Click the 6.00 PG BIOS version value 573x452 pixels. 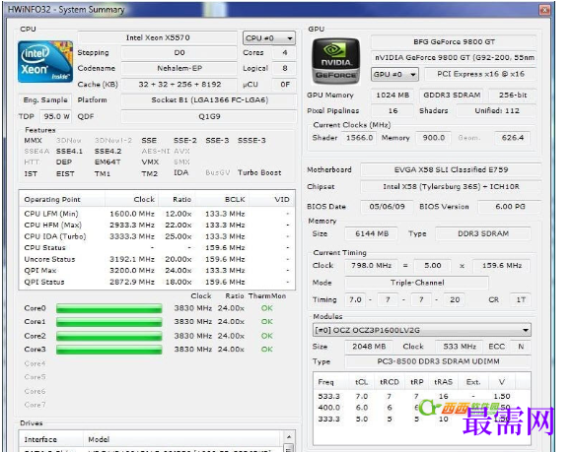pyautogui.click(x=510, y=207)
